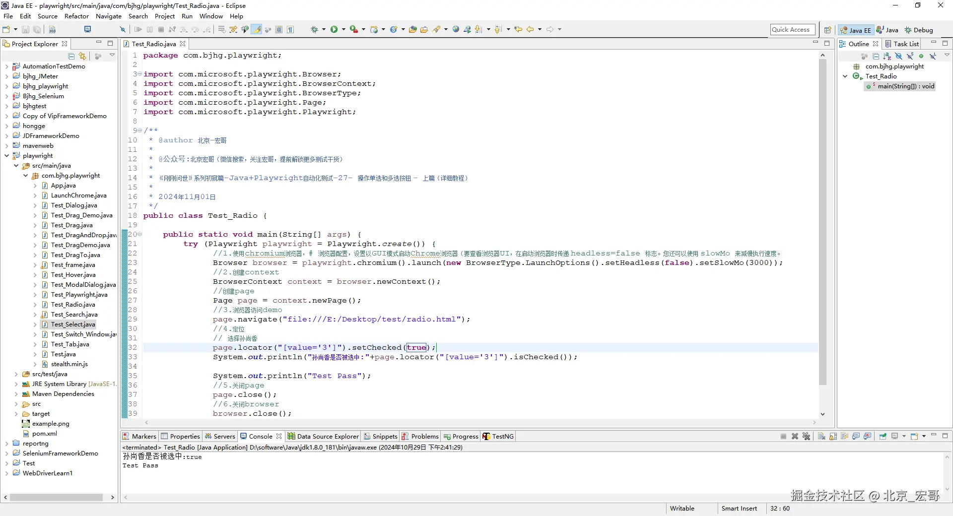The width and height of the screenshot is (953, 516).
Task: Collapse the main method fold marker
Action: coord(139,234)
